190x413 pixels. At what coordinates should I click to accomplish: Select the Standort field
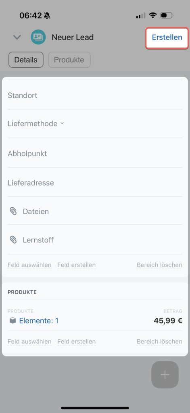[95, 95]
